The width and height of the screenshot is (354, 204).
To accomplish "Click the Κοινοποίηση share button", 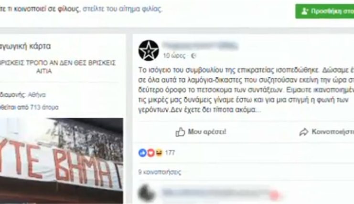I will [x=326, y=132].
